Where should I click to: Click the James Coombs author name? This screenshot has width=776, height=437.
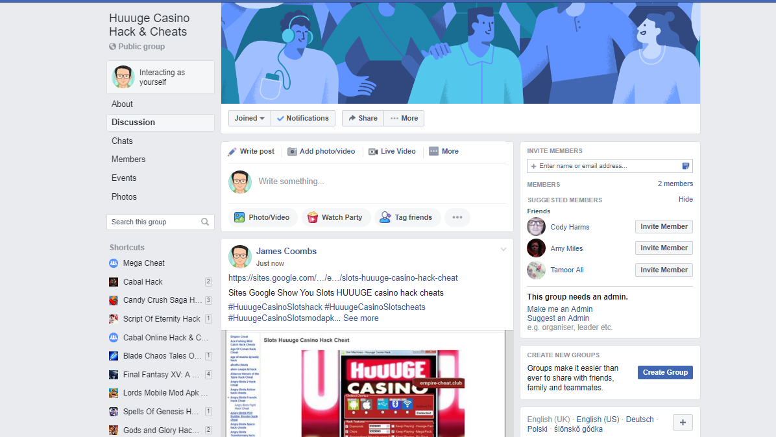click(x=286, y=251)
